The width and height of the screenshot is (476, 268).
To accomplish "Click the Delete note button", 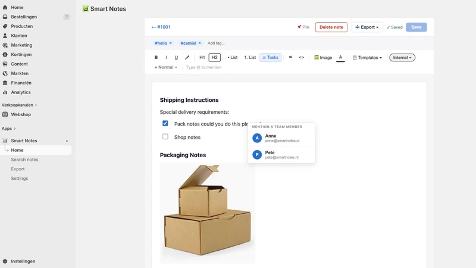I will click(x=331, y=27).
